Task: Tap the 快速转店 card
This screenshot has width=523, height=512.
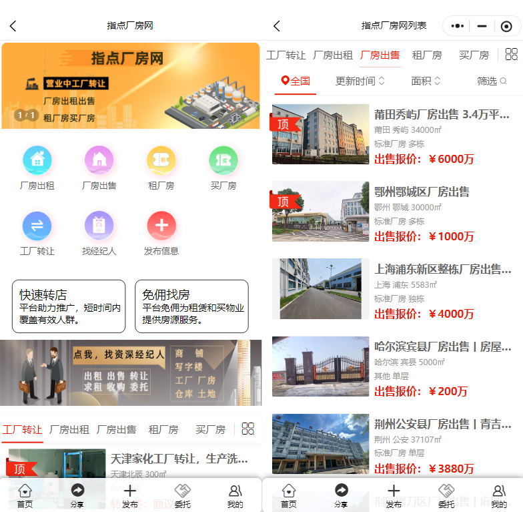Action: click(x=69, y=306)
